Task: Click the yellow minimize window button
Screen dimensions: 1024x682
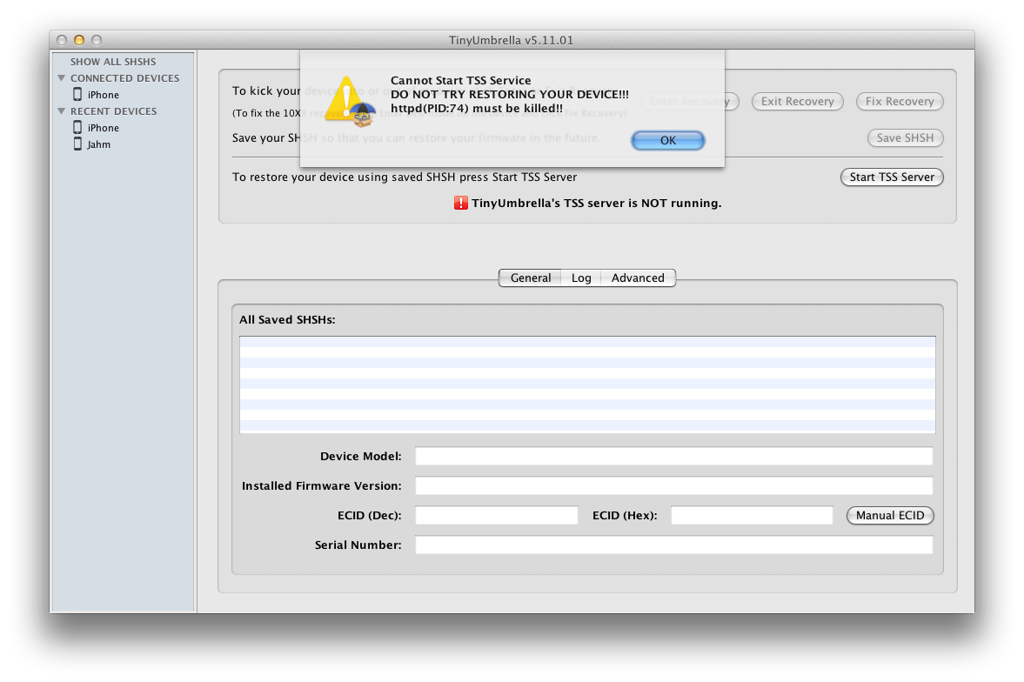Action: [79, 40]
